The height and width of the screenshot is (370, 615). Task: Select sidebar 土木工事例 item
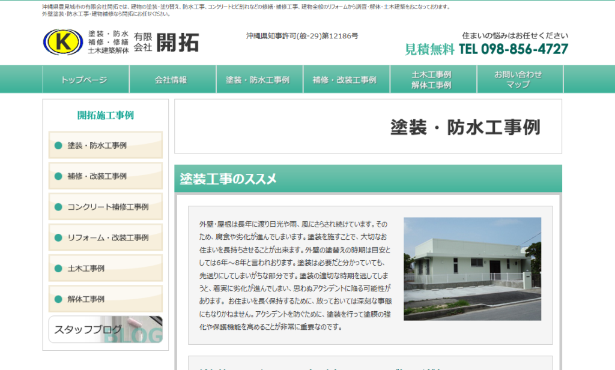[x=105, y=268]
